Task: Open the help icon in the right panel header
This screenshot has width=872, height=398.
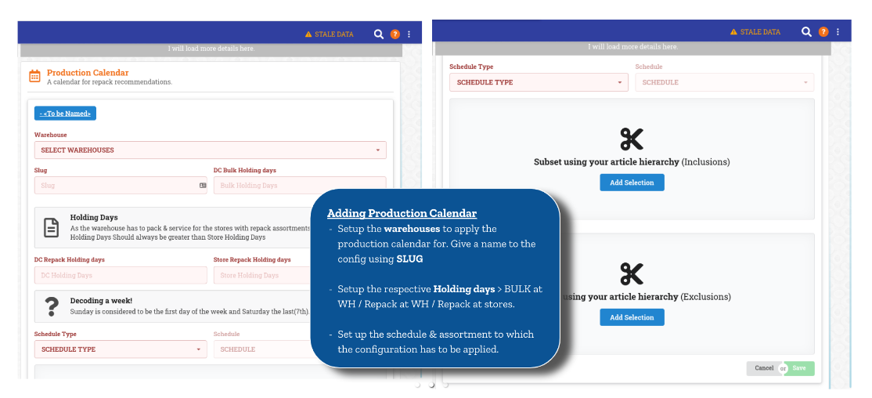Action: click(823, 32)
